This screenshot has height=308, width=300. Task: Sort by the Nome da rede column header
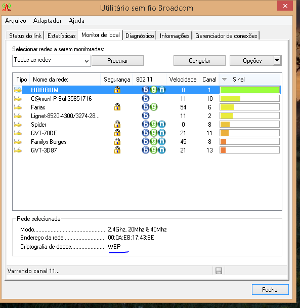click(x=65, y=80)
